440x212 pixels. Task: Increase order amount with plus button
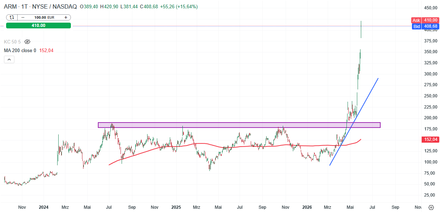[x=66, y=17]
